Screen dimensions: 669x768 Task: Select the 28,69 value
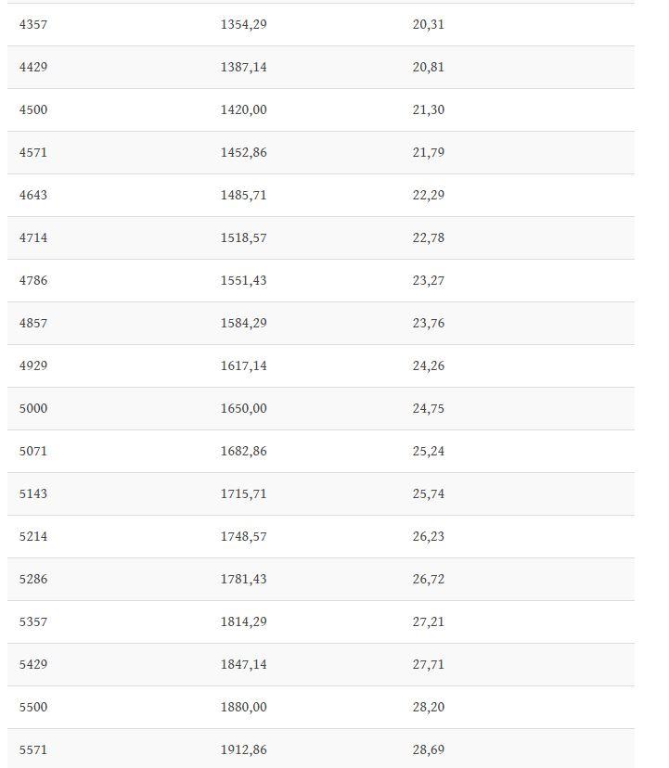(x=428, y=749)
